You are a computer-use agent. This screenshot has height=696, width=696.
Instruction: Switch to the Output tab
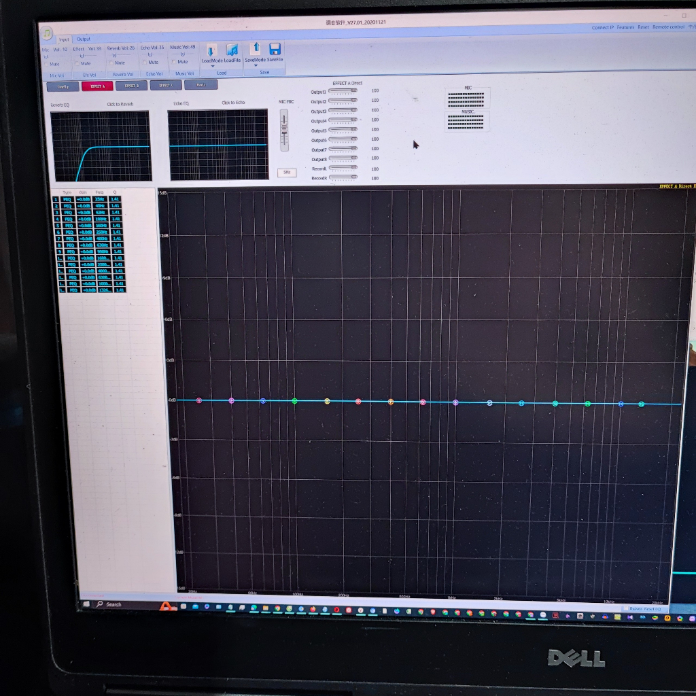coord(84,39)
